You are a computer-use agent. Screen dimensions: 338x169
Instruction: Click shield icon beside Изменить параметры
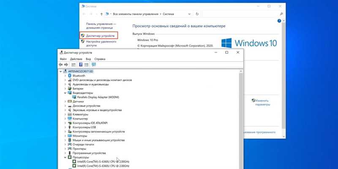pos(253,101)
